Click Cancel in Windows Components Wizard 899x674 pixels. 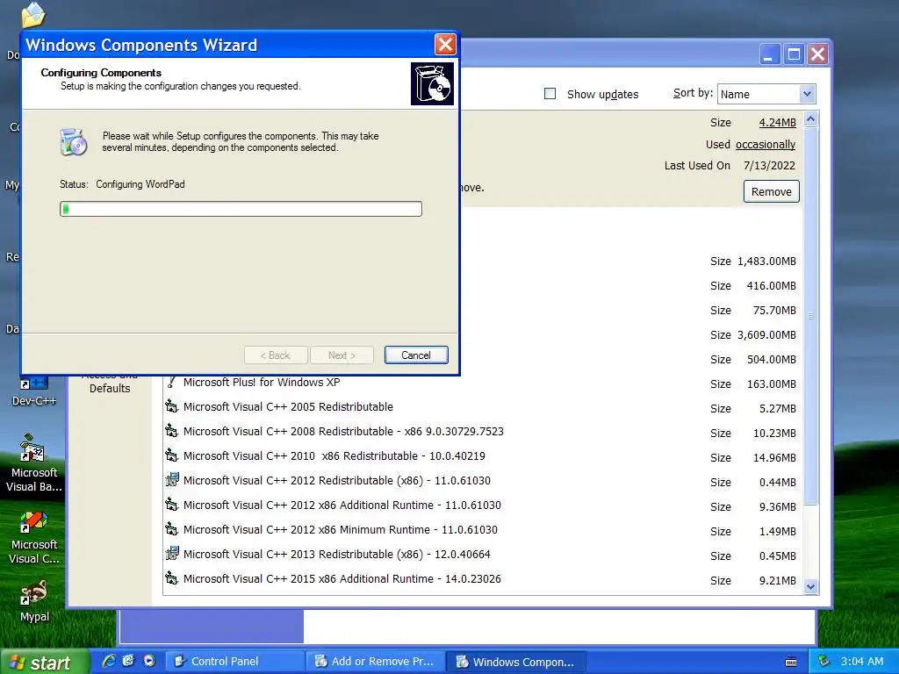[x=416, y=355]
